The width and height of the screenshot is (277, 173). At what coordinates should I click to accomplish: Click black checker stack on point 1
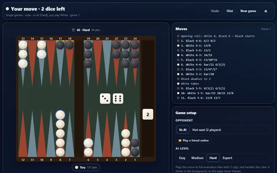tap(135, 148)
